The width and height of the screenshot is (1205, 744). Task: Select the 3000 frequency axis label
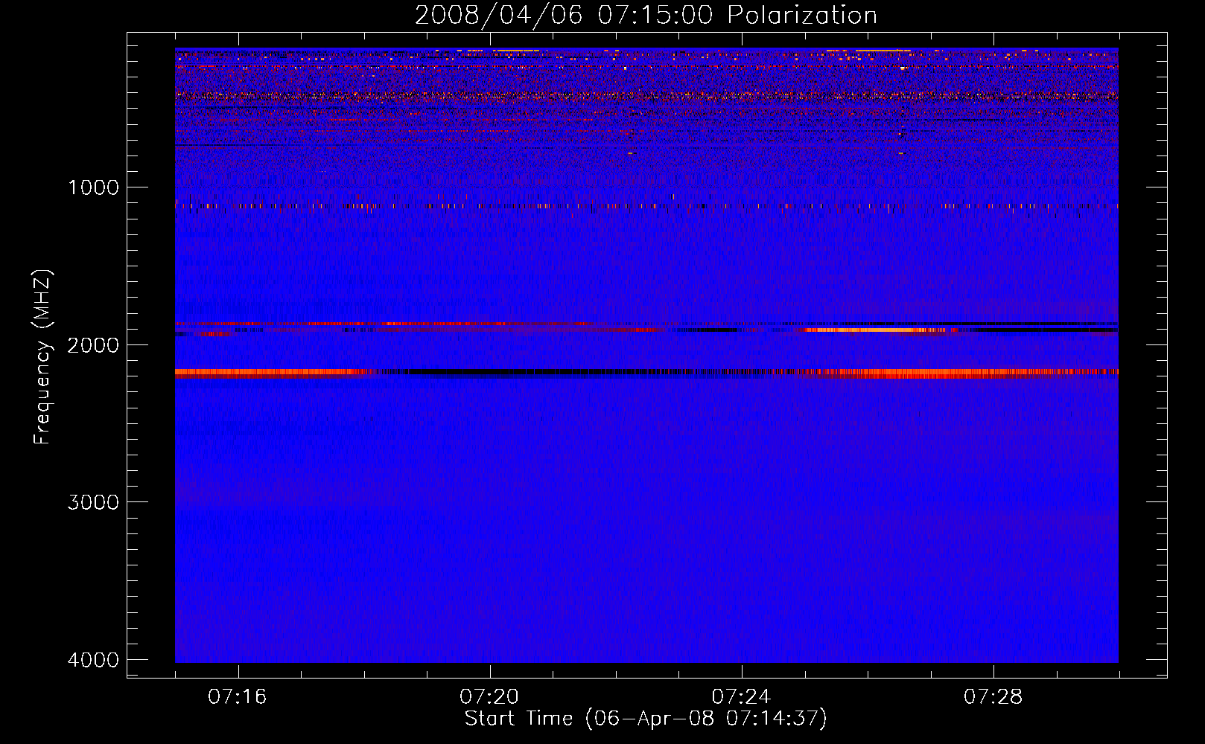point(93,502)
